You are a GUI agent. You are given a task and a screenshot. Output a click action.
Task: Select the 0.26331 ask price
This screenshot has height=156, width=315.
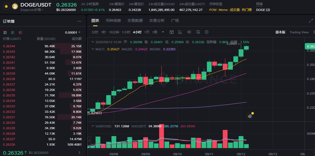(9, 117)
